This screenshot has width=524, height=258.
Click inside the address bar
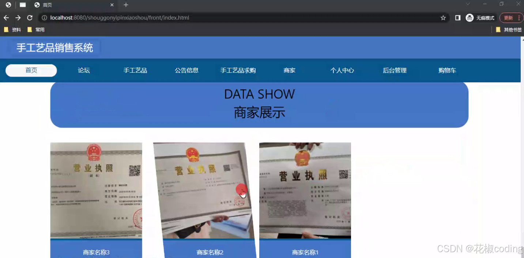pos(146,18)
